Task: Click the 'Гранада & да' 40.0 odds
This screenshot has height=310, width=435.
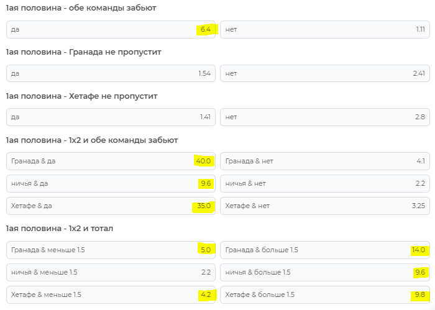Action: pyautogui.click(x=111, y=161)
